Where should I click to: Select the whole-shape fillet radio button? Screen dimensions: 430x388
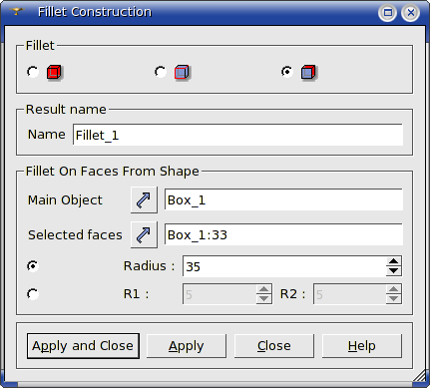[x=33, y=72]
